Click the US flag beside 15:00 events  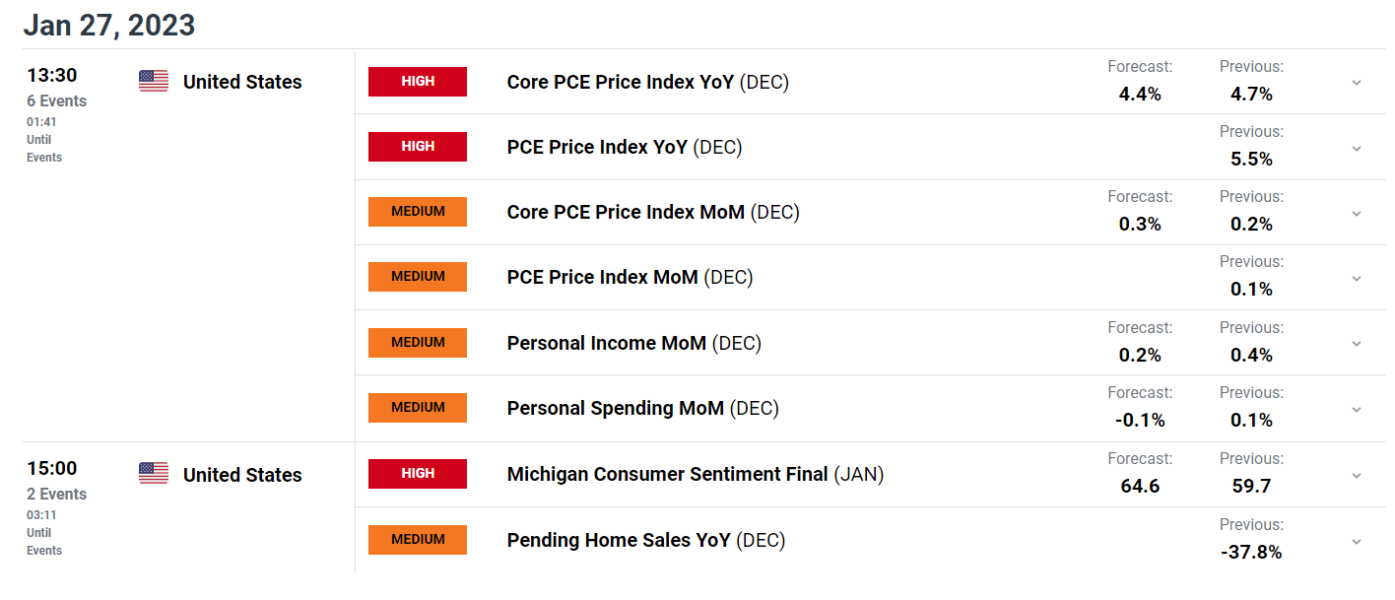coord(154,474)
